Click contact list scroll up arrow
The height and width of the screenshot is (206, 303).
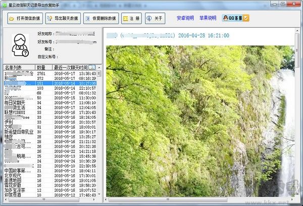coord(99,68)
